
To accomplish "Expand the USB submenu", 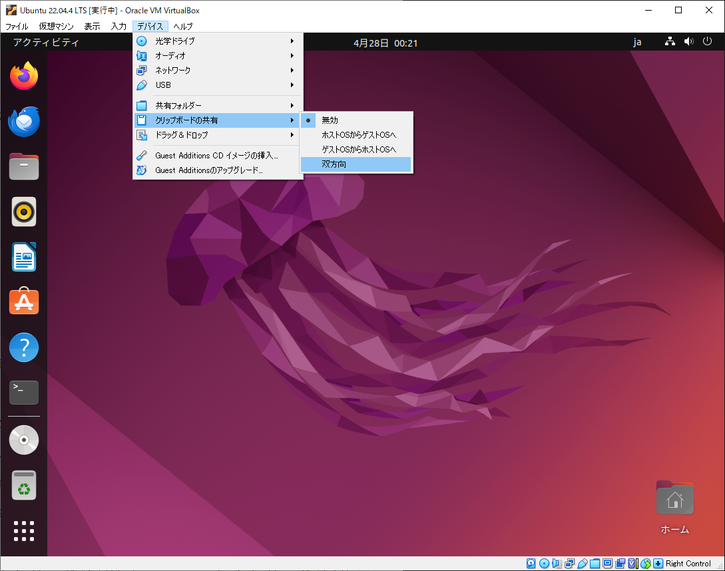I will (217, 85).
